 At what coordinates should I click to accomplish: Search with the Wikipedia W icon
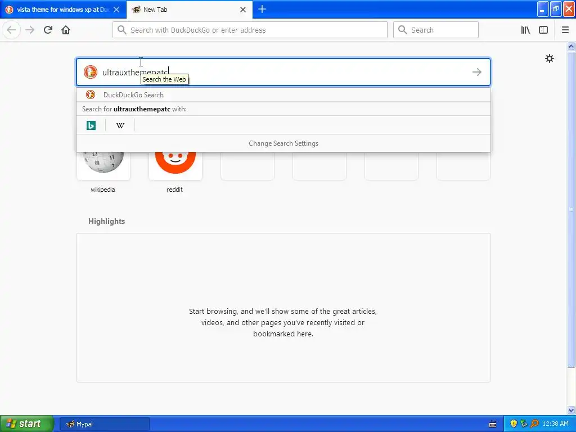pos(120,125)
